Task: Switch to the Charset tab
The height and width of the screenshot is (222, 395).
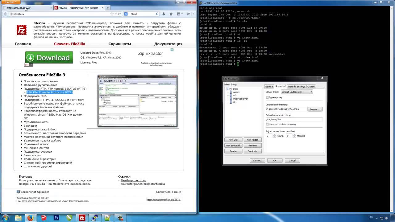Action: [311, 87]
